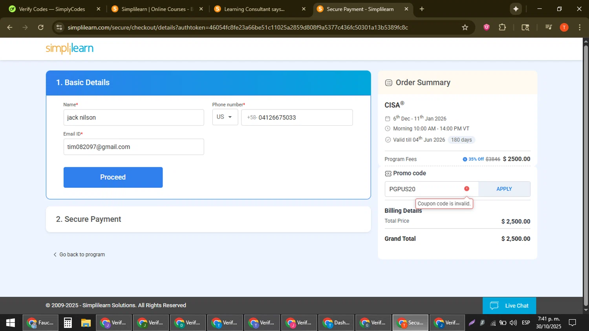This screenshot has height=331, width=589.
Task: Open File Explorer from the taskbar
Action: coord(86,323)
